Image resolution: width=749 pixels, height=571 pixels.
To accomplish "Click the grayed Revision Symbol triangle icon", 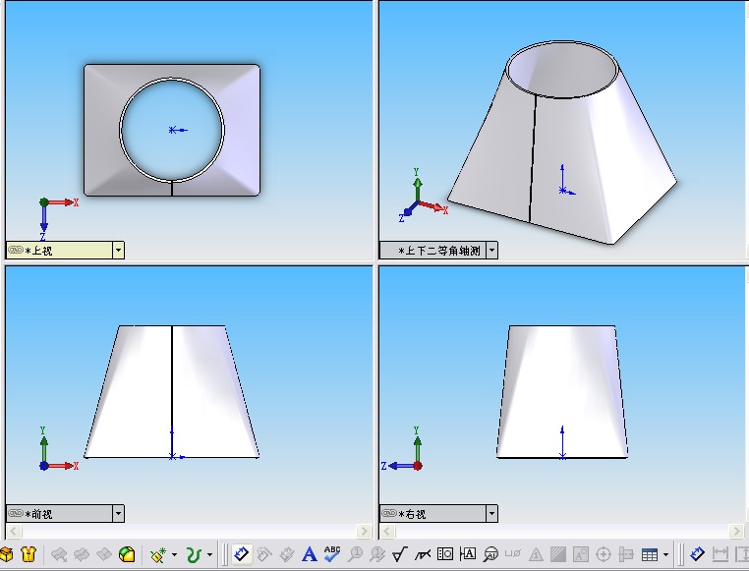I will click(536, 554).
